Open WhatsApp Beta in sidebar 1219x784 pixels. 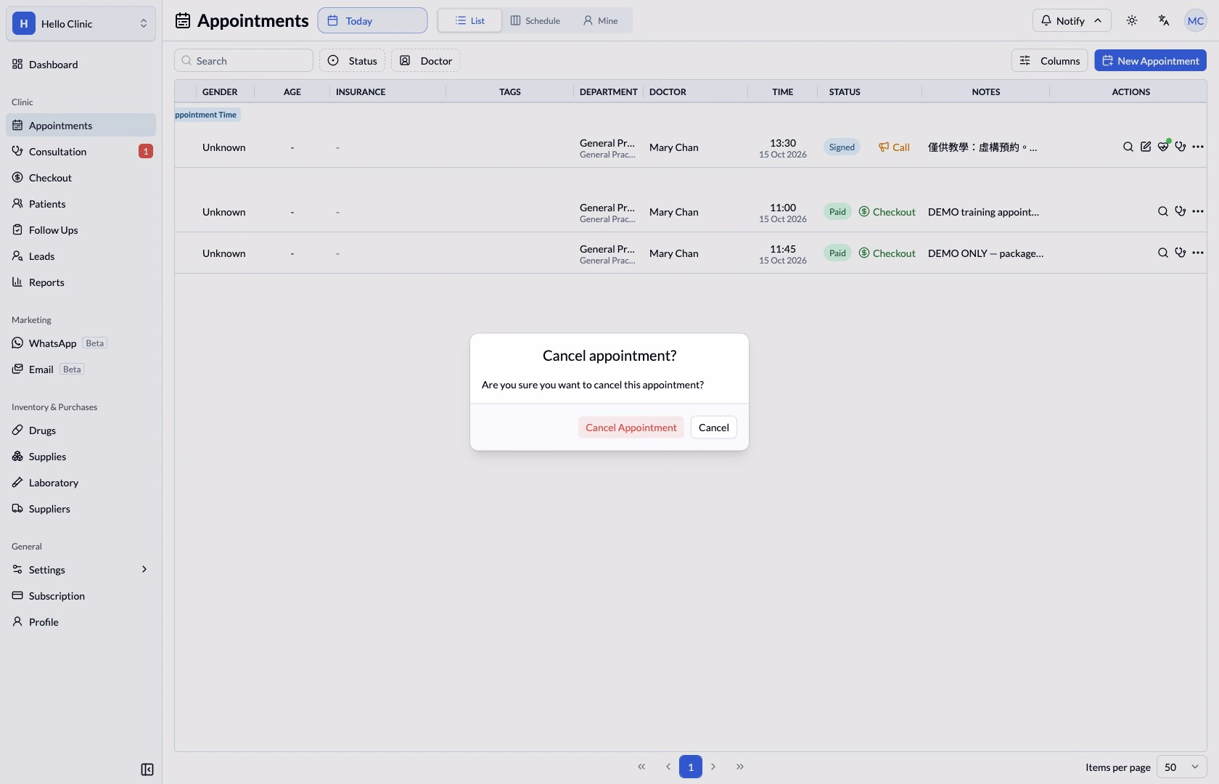coord(81,343)
